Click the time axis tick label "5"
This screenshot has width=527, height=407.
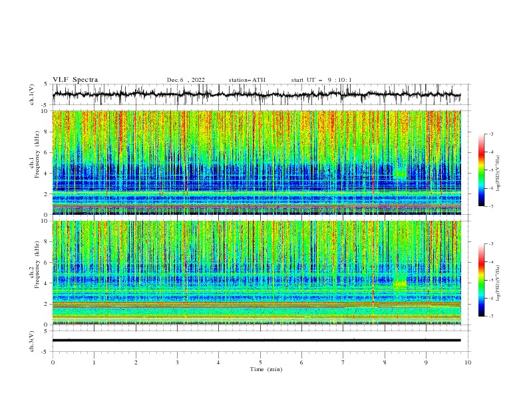point(260,362)
